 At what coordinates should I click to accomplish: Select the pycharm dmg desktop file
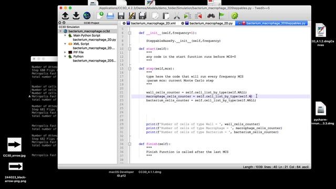321,113
